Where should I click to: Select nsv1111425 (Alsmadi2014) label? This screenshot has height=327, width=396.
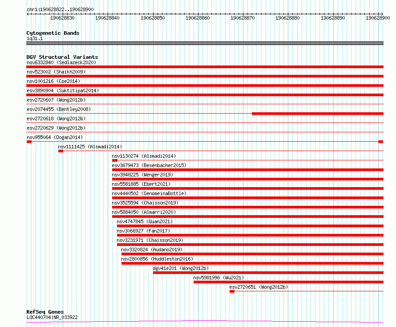point(90,147)
